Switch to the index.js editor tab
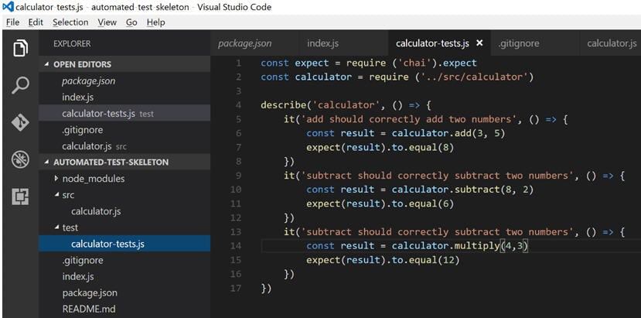The image size is (641, 318). pos(322,43)
